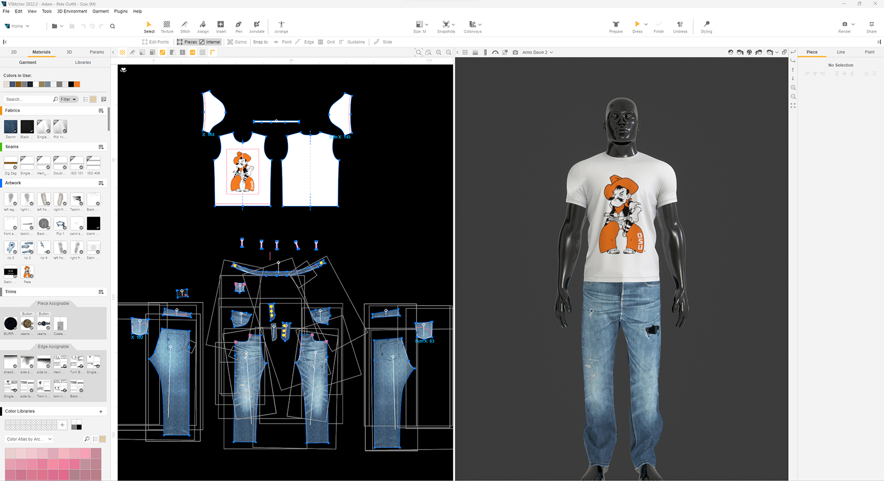Open the Filter dropdown in materials
This screenshot has width=884, height=481.
[x=69, y=99]
